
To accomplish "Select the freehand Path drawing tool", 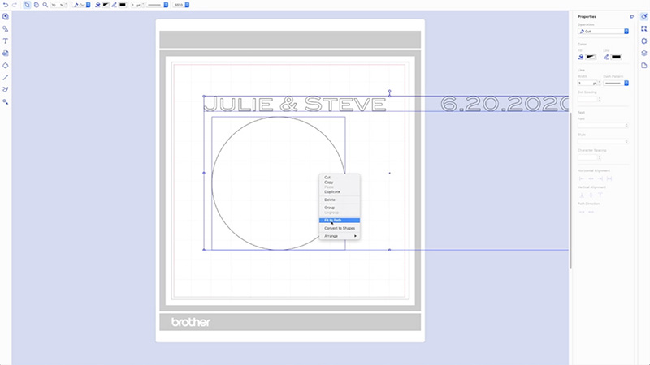I will click(x=6, y=89).
